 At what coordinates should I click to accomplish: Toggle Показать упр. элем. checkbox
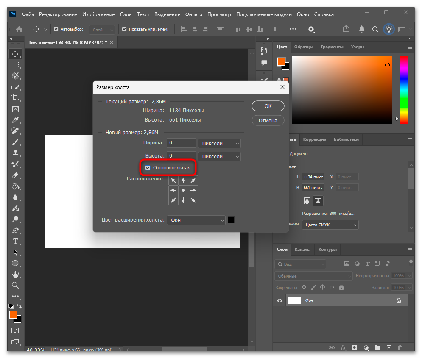click(124, 29)
